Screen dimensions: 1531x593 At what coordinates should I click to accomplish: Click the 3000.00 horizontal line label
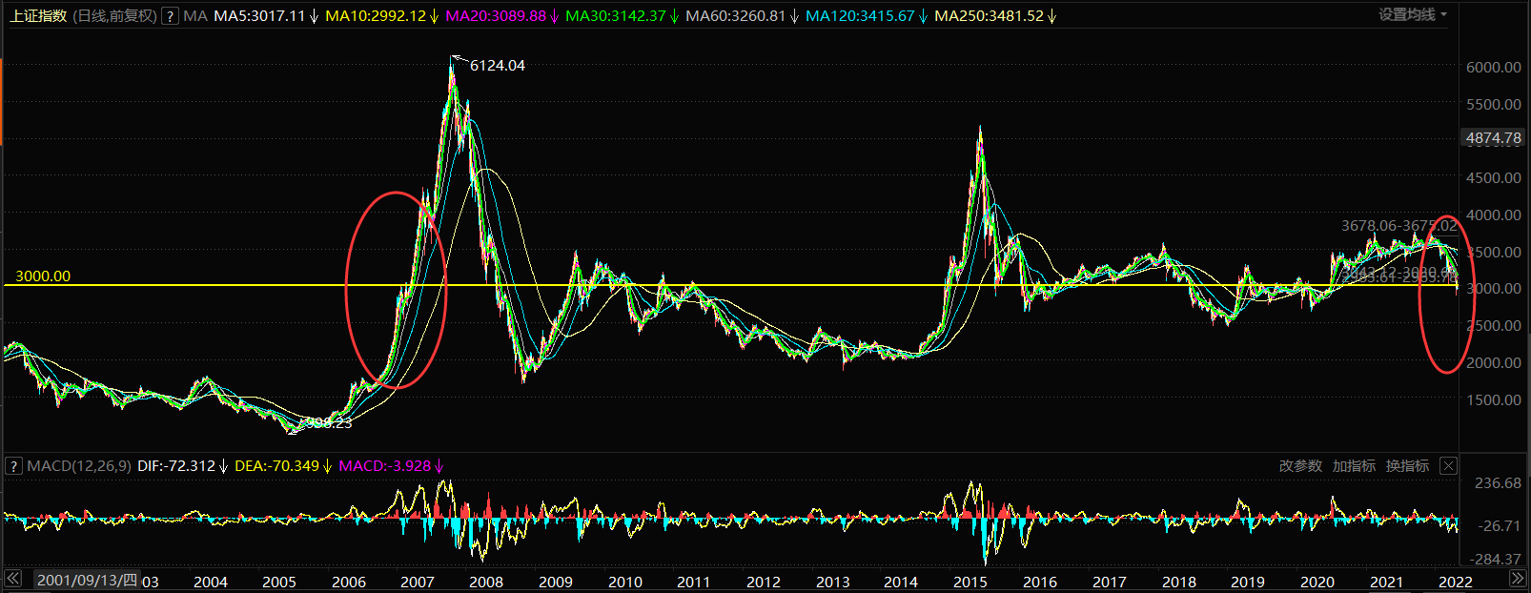coord(43,276)
